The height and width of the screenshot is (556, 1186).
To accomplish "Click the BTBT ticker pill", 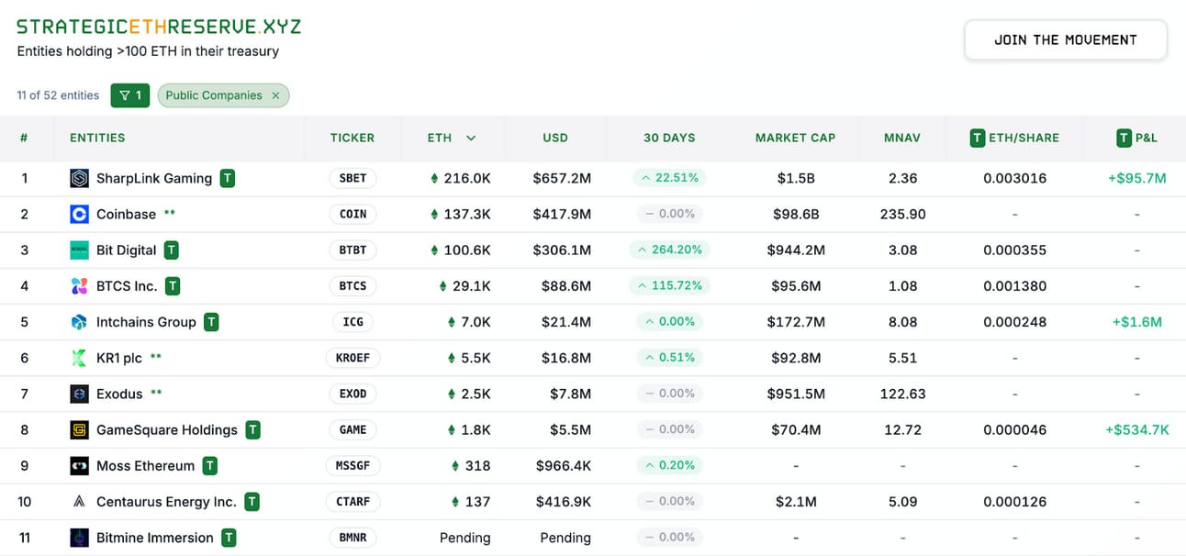I will click(x=353, y=250).
